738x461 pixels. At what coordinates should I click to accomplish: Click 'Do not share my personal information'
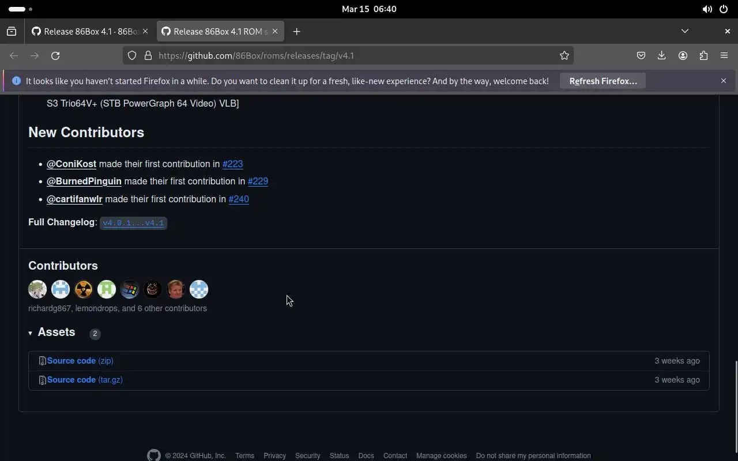[533, 456]
